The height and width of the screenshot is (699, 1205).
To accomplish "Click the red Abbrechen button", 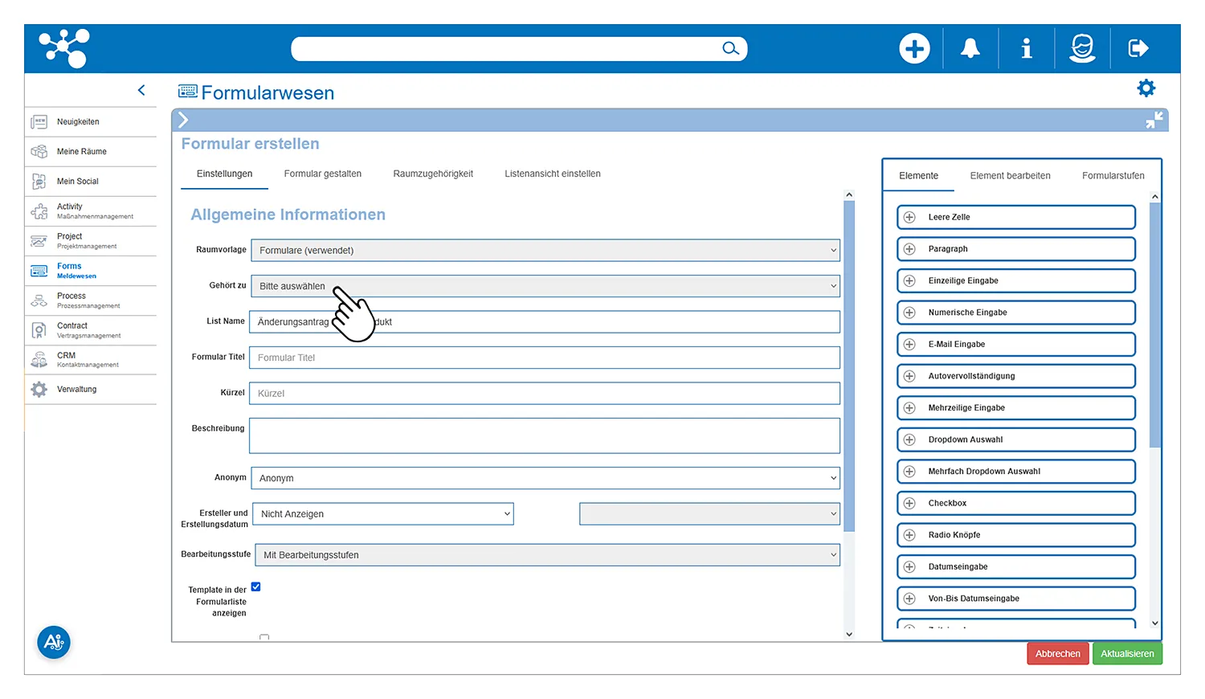I will click(1057, 654).
